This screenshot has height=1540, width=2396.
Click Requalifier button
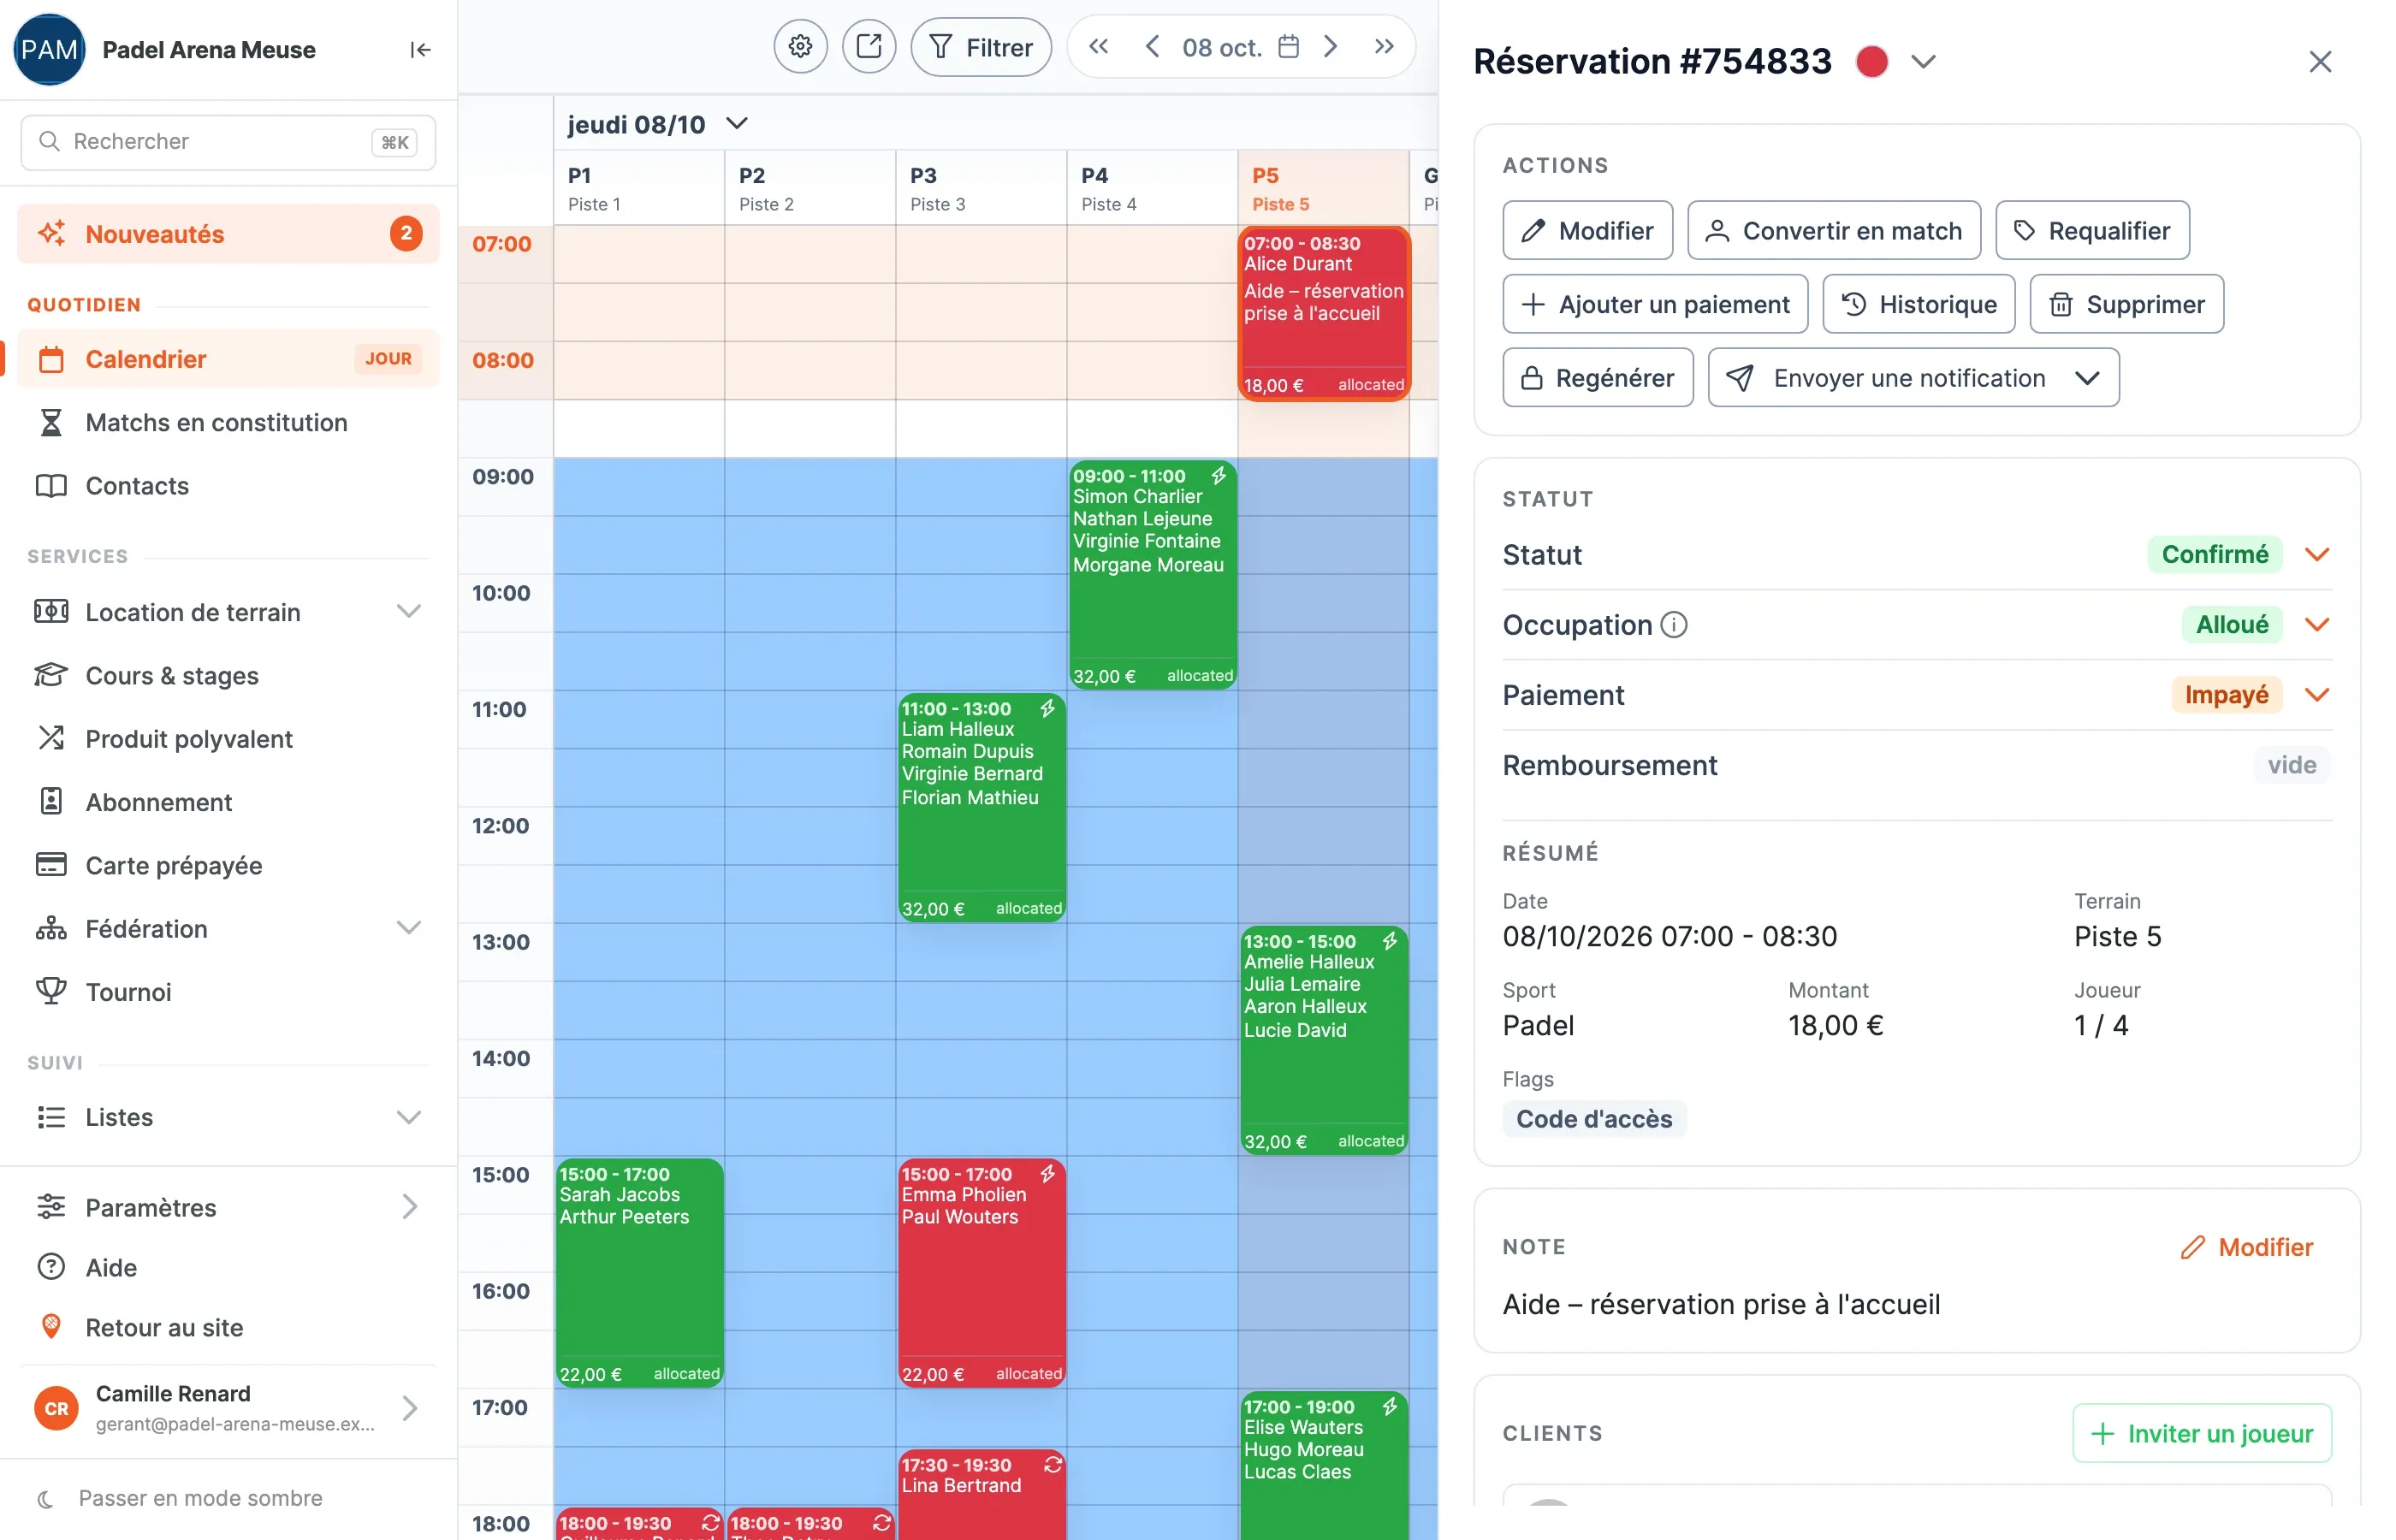click(x=2092, y=231)
